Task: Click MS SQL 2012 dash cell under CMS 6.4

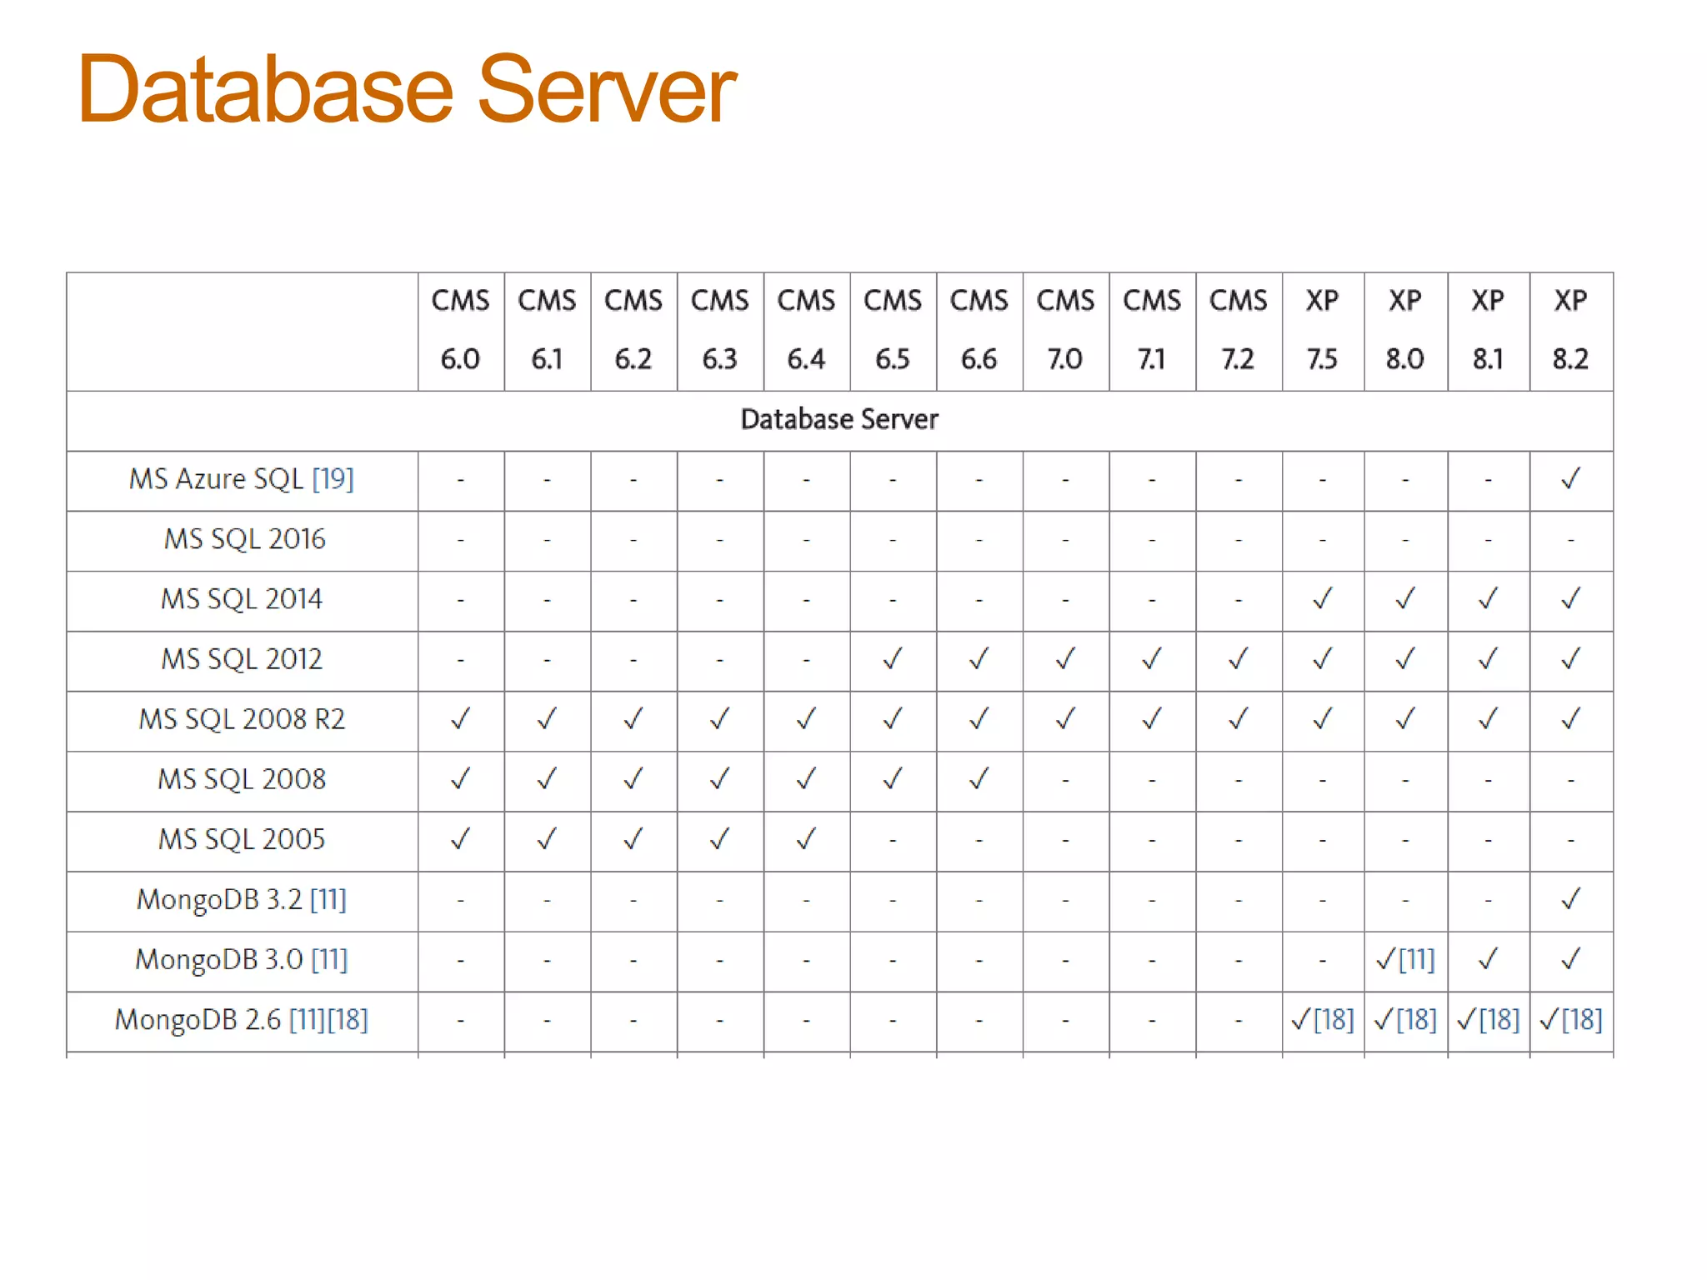Action: pos(807,661)
